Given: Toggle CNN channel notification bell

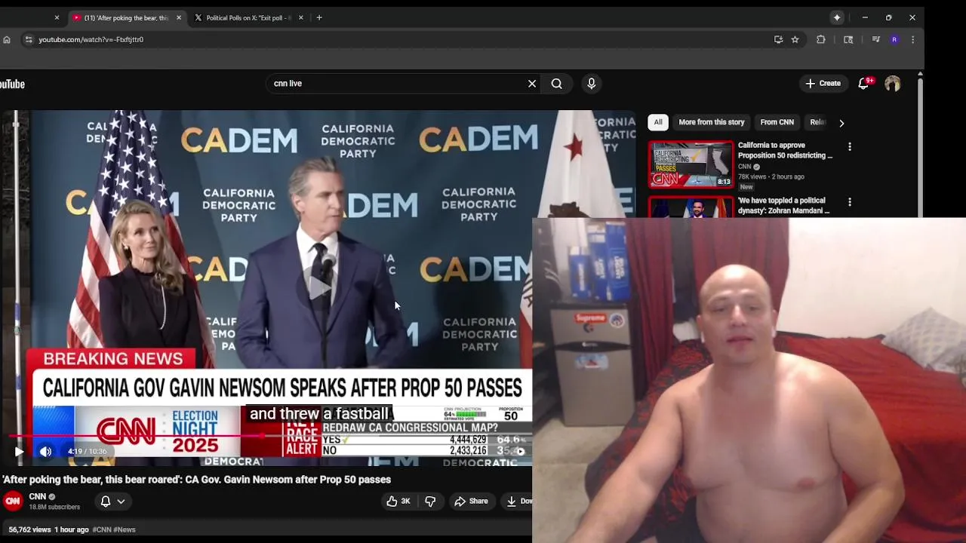Looking at the screenshot, I should 106,501.
